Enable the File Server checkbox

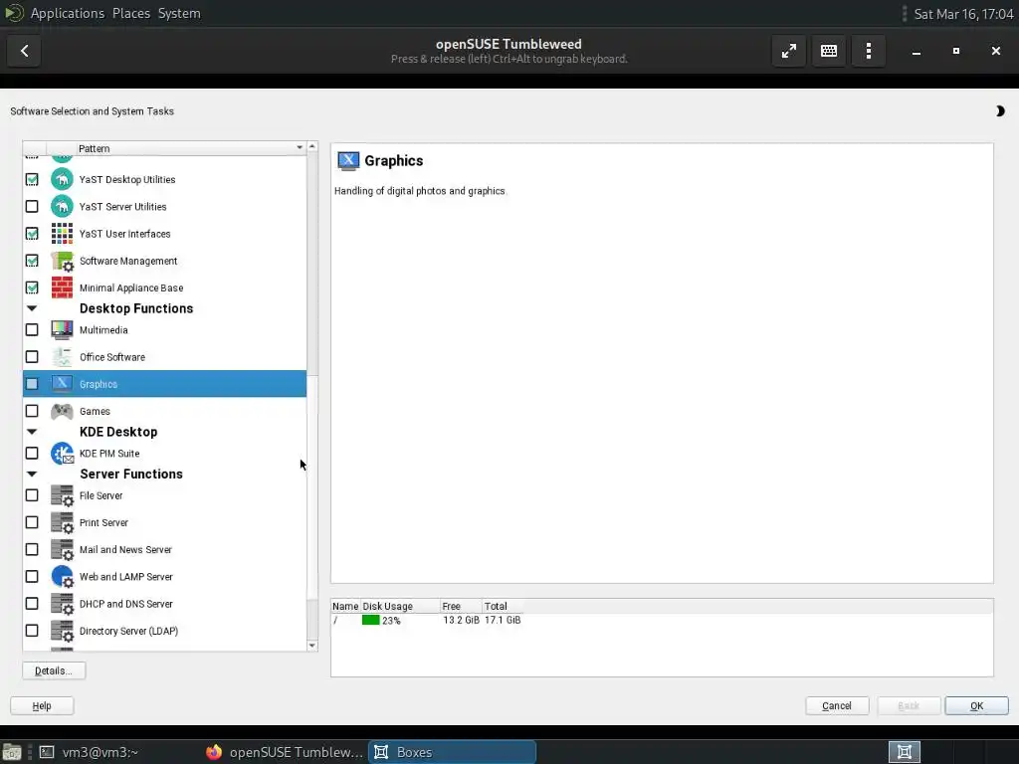coord(32,495)
